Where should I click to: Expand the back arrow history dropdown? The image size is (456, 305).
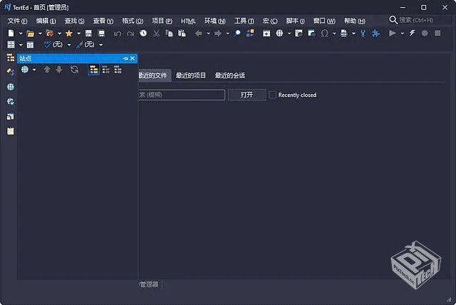pyautogui.click(x=208, y=33)
